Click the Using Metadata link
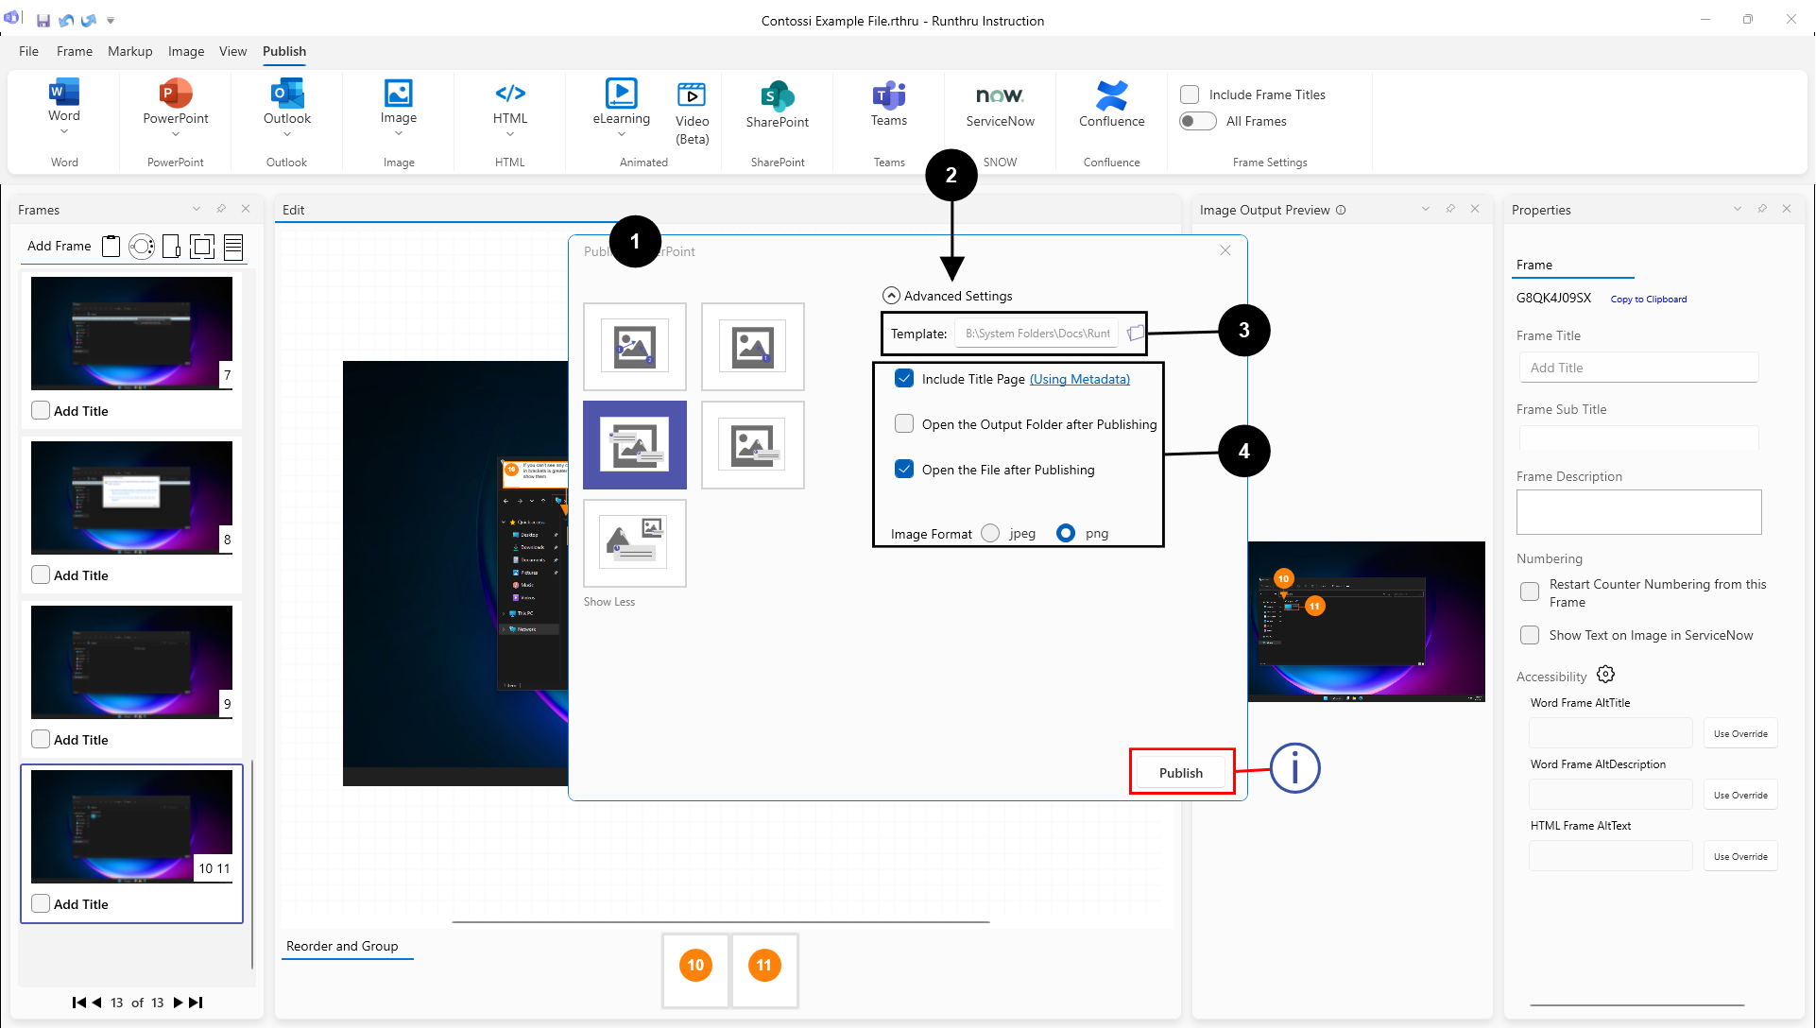The image size is (1816, 1029). point(1079,379)
